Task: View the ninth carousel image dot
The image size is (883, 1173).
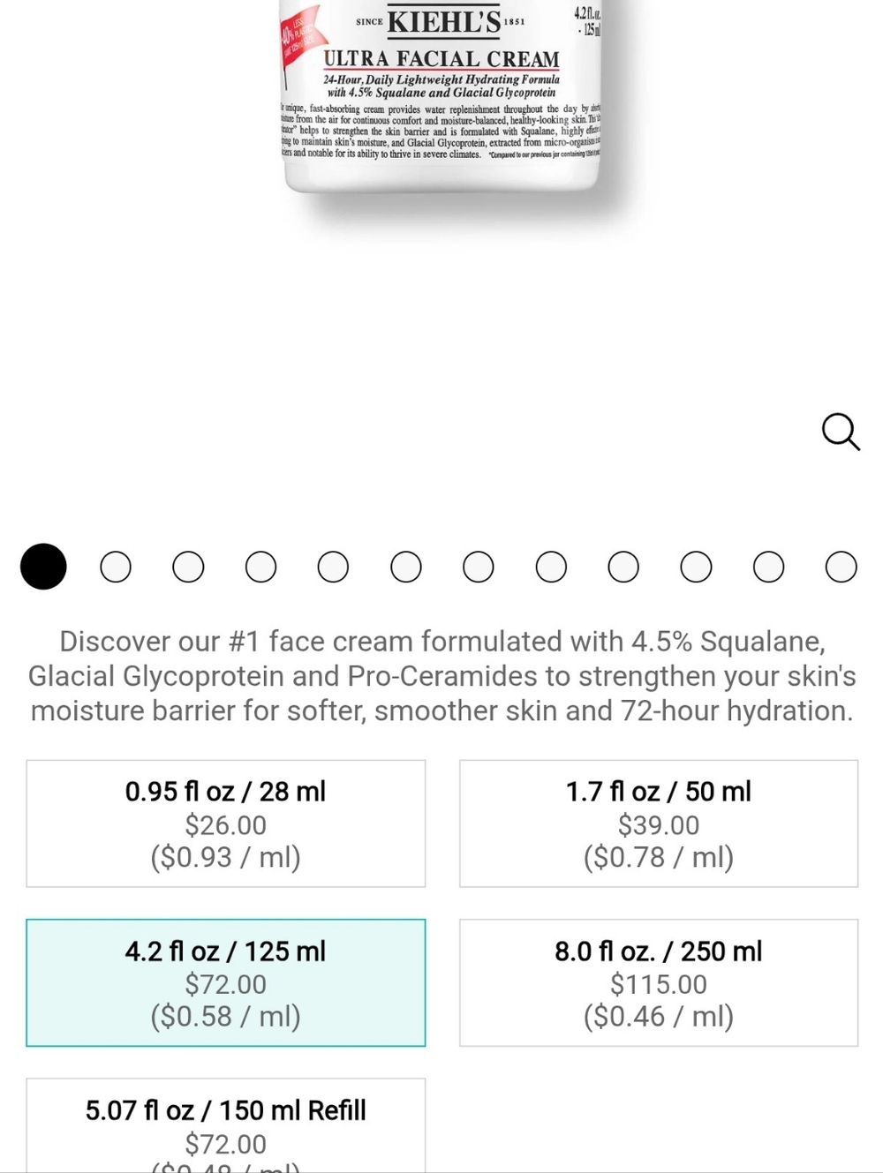Action: (623, 567)
